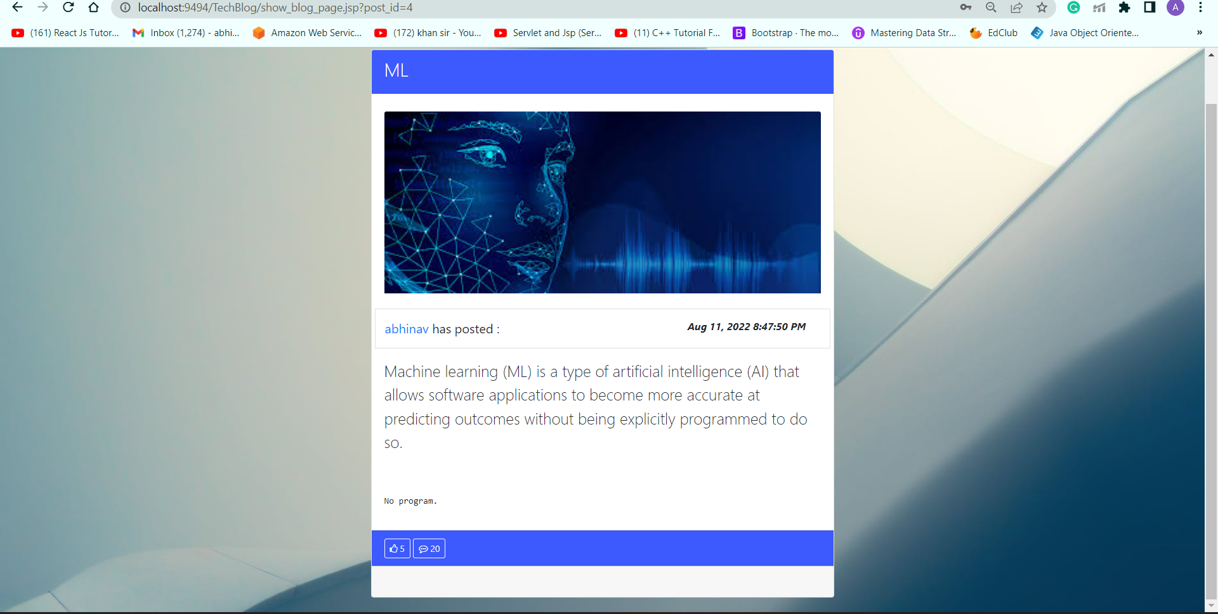The width and height of the screenshot is (1218, 614).
Task: Click the browser back arrow
Action: [x=16, y=8]
